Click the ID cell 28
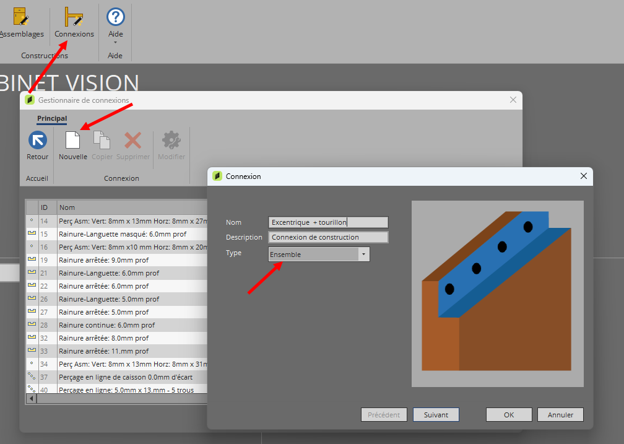Image resolution: width=624 pixels, height=444 pixels. click(x=47, y=325)
